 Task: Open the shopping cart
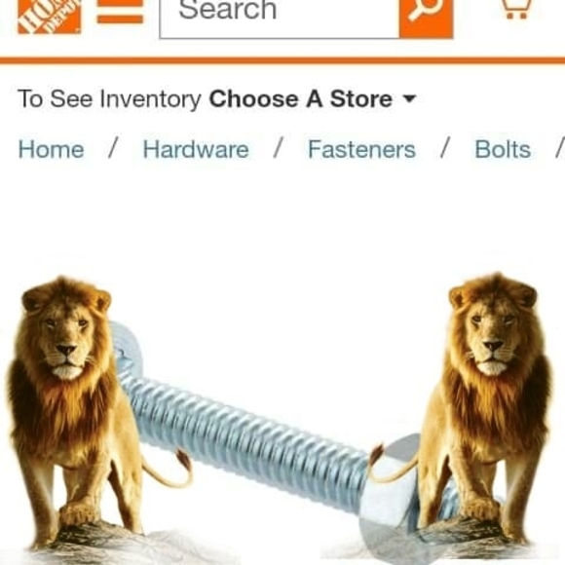coord(518,10)
